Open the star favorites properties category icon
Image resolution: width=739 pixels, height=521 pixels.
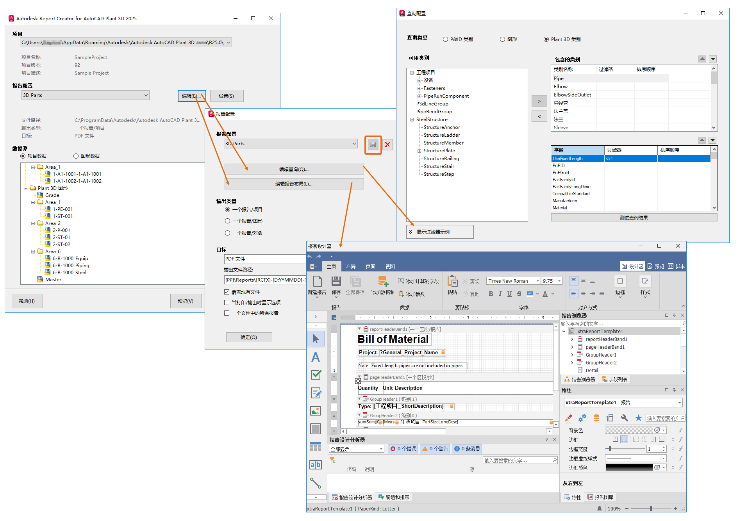[x=638, y=418]
